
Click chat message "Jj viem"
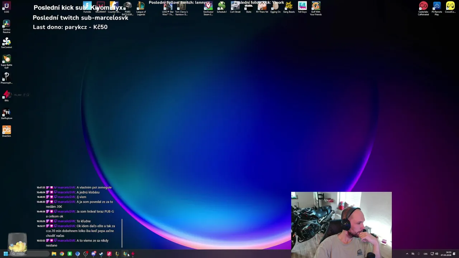(x=81, y=197)
